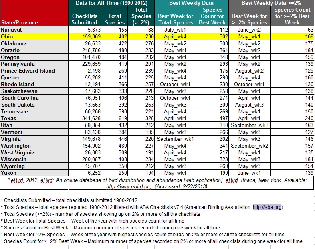This screenshot has width=315, height=249.
Task: Click Nunavut's July_wk1 cell
Action: point(176,30)
